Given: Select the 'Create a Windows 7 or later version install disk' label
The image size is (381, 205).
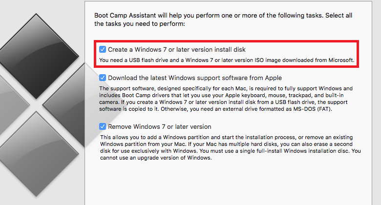Looking at the screenshot, I should [x=177, y=50].
